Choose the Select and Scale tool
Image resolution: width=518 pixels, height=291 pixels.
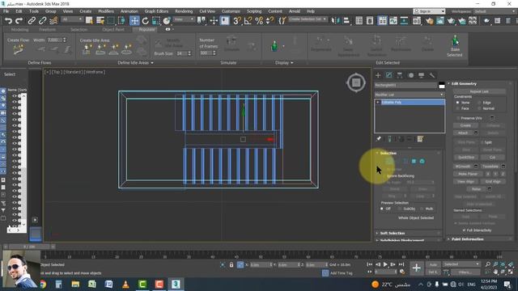tap(156, 21)
